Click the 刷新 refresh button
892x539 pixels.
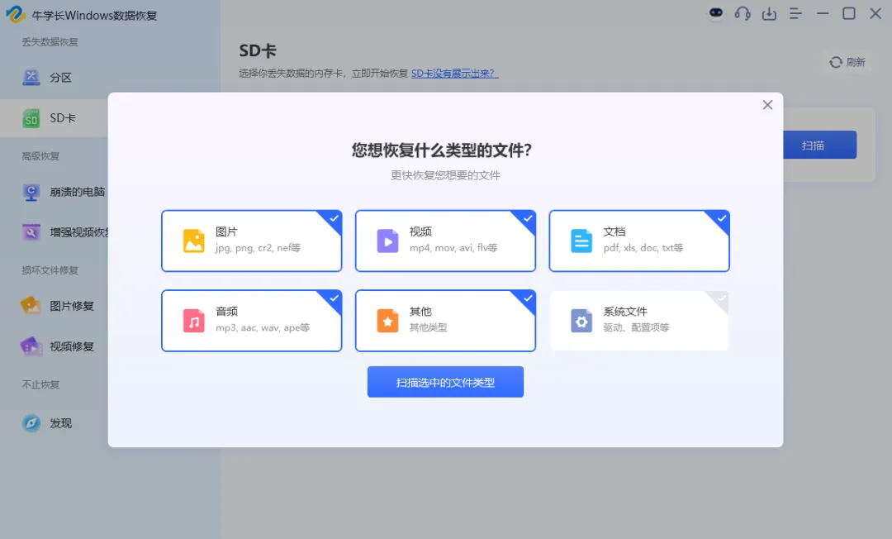pyautogui.click(x=847, y=62)
